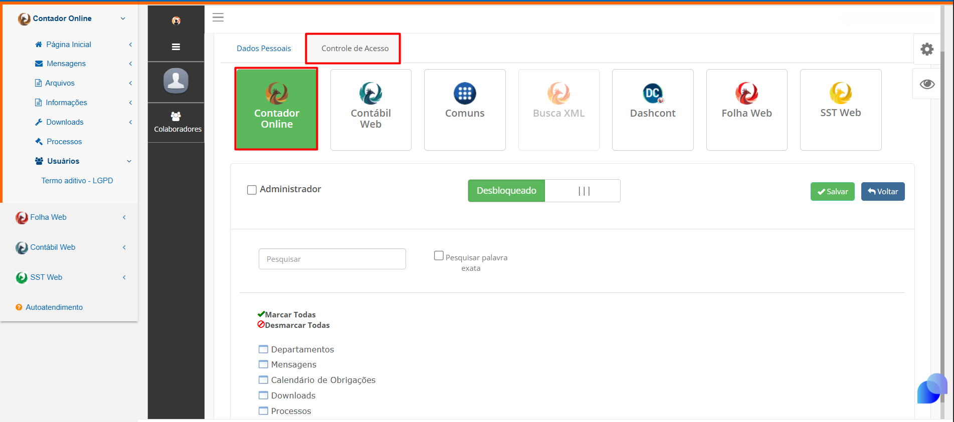The height and width of the screenshot is (422, 954).
Task: Toggle the Departamentos permission box
Action: point(263,349)
